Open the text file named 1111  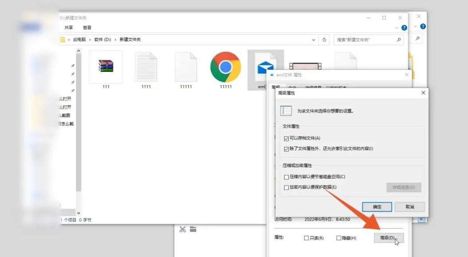[147, 67]
